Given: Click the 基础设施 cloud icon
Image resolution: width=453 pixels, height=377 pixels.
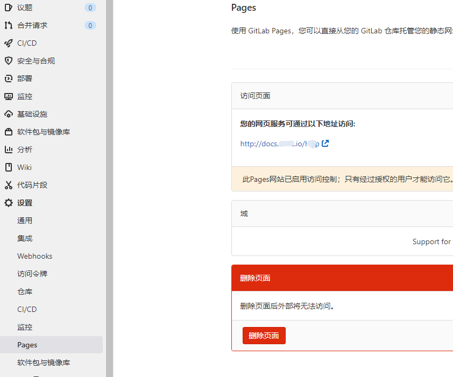Looking at the screenshot, I should pos(8,114).
